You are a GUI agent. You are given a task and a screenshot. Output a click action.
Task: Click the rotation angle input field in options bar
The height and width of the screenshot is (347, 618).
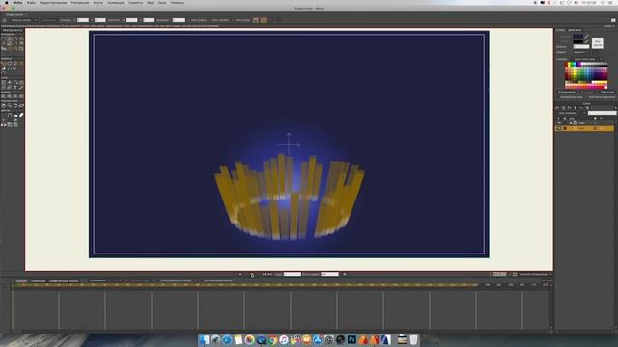coord(179,20)
